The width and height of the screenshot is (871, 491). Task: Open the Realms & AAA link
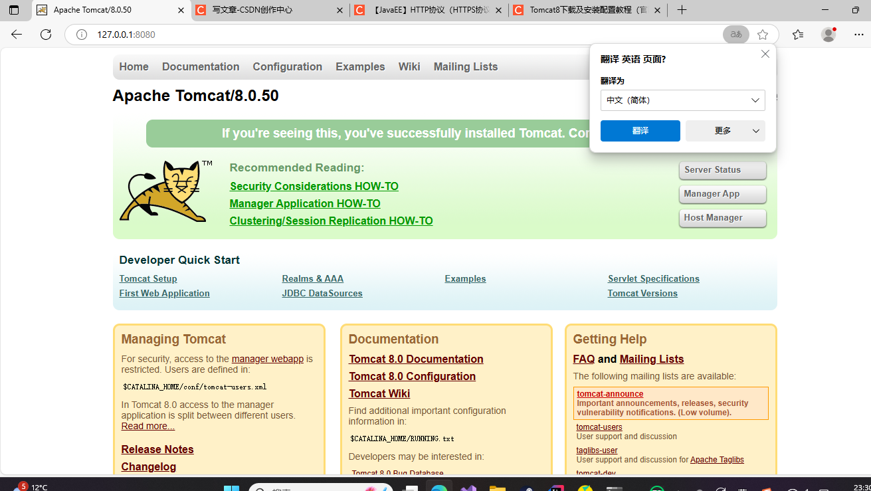coord(313,278)
